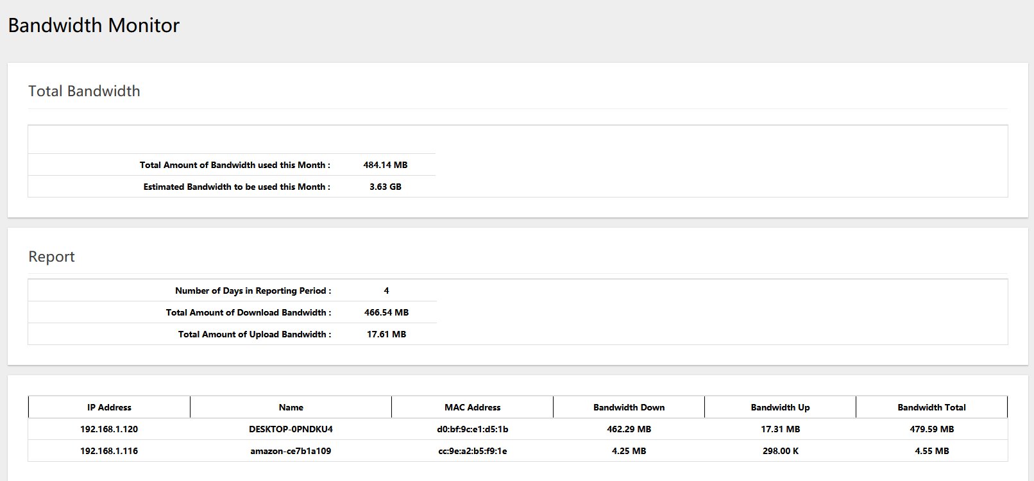
Task: Select the 466.54 MB download value
Action: 386,312
